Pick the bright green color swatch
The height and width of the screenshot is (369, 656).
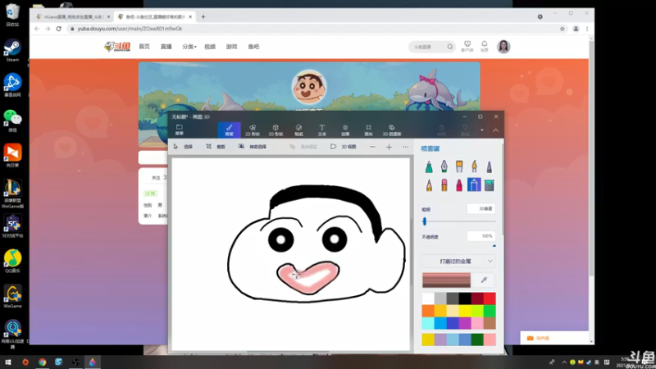490,311
